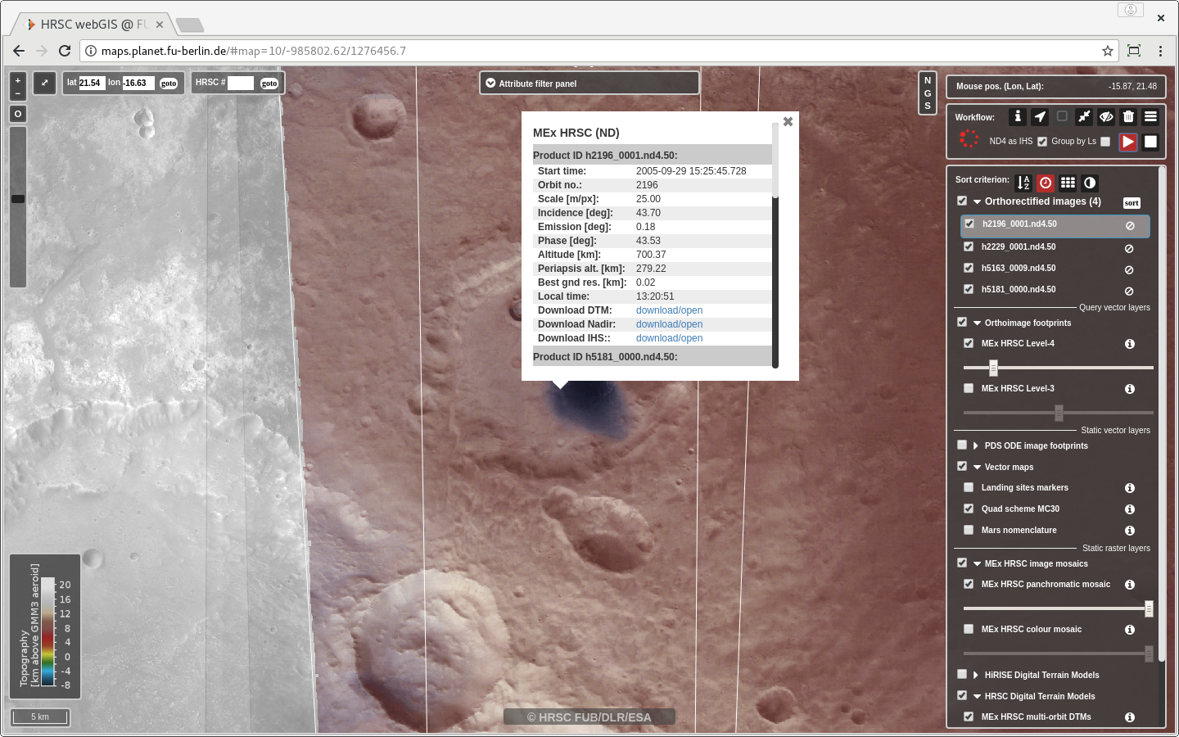
Task: Activate the Workflow location arrow tool
Action: point(1040,117)
